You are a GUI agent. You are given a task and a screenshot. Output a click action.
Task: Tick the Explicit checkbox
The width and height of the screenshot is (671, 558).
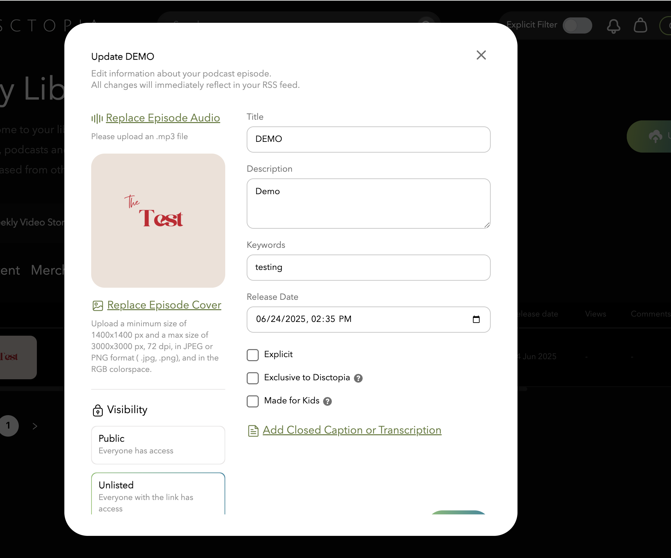253,355
